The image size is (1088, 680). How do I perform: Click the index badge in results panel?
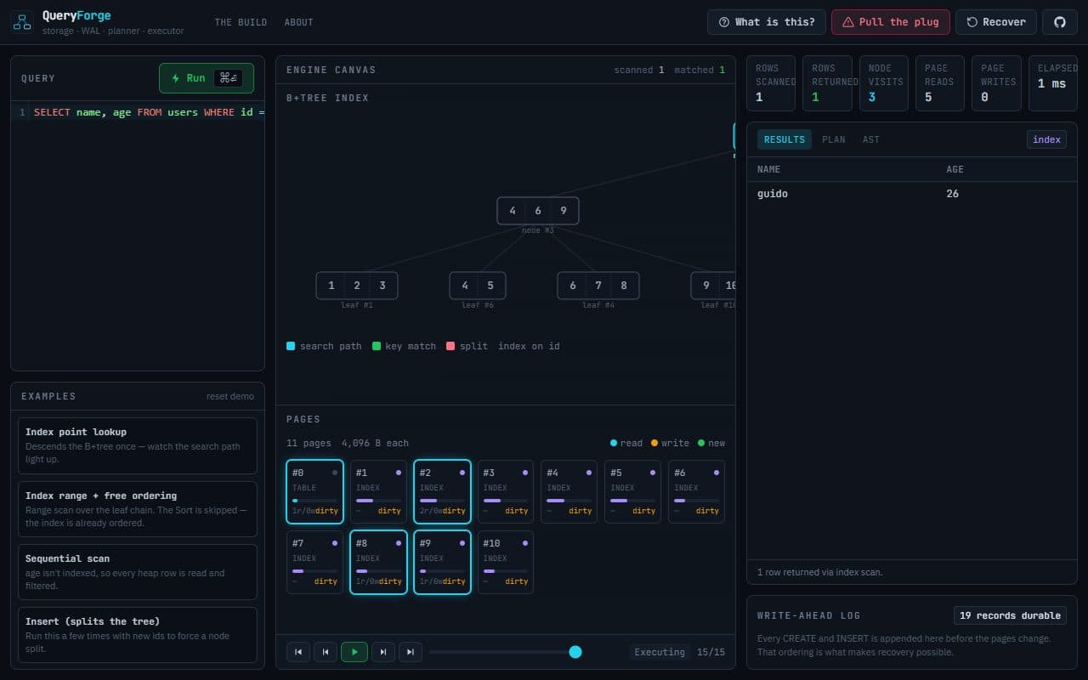1047,139
